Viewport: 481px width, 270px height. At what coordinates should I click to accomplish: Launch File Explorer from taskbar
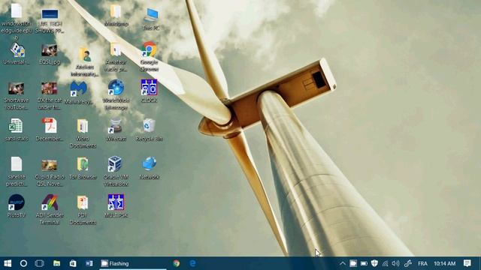coord(56,263)
